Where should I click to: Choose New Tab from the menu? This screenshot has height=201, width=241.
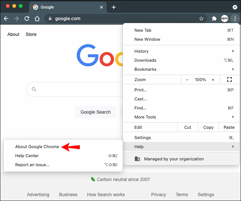[181, 30]
